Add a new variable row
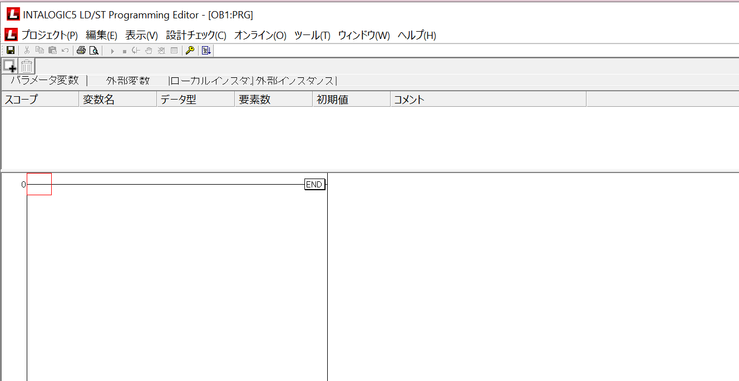This screenshot has width=739, height=381. (10, 66)
